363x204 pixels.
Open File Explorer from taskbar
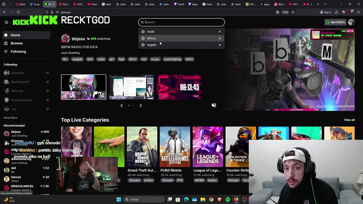203,199
